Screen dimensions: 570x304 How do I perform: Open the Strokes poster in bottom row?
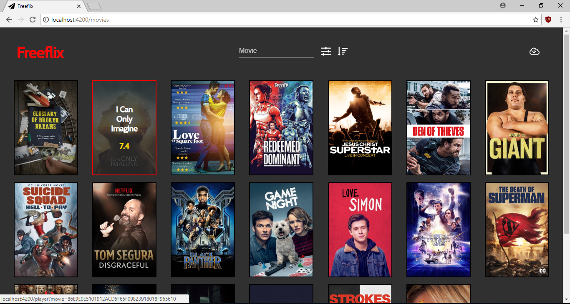(x=360, y=294)
